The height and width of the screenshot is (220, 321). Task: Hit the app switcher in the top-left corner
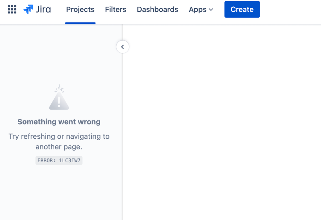click(12, 9)
